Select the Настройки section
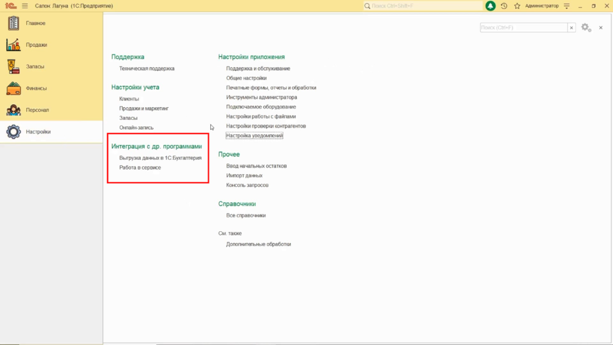 click(x=51, y=132)
